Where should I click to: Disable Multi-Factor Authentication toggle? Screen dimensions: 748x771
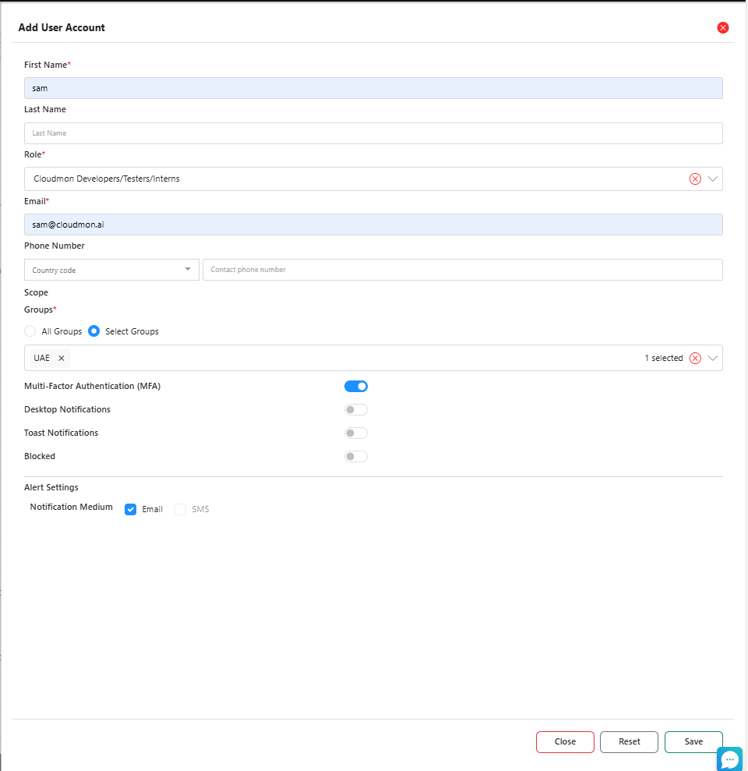pos(356,386)
